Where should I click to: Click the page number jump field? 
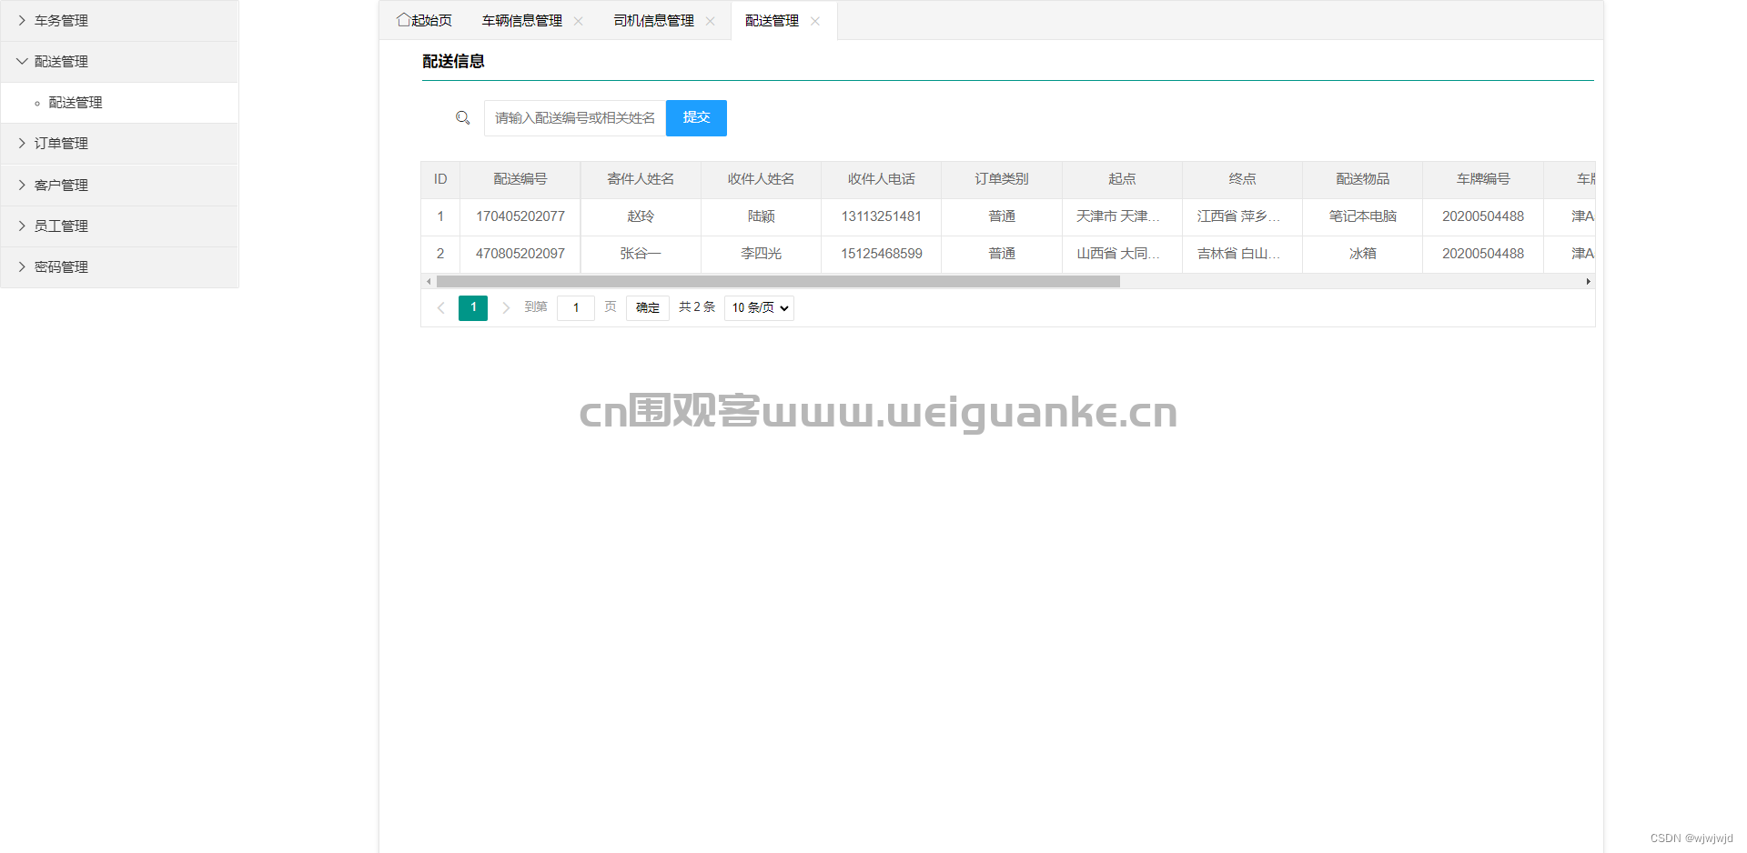click(x=576, y=308)
